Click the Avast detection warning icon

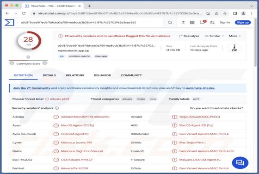pyautogui.click(x=56, y=125)
